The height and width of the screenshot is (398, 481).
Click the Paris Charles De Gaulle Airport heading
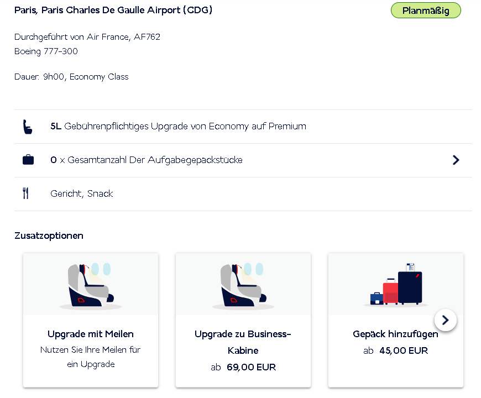coord(113,11)
